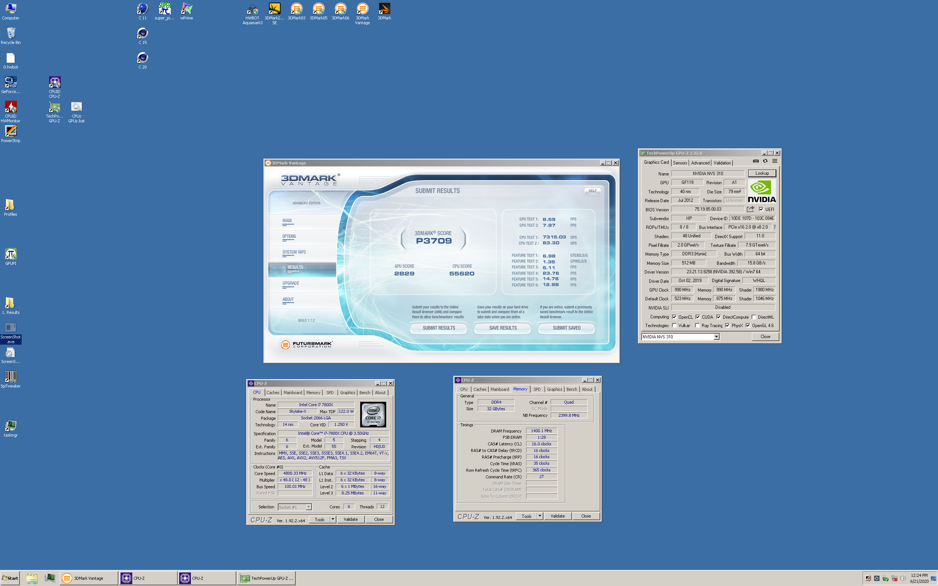Viewport: 938px width, 586px height.
Task: Open the 3DMark03 desktop shortcut
Action: pyautogui.click(x=296, y=12)
